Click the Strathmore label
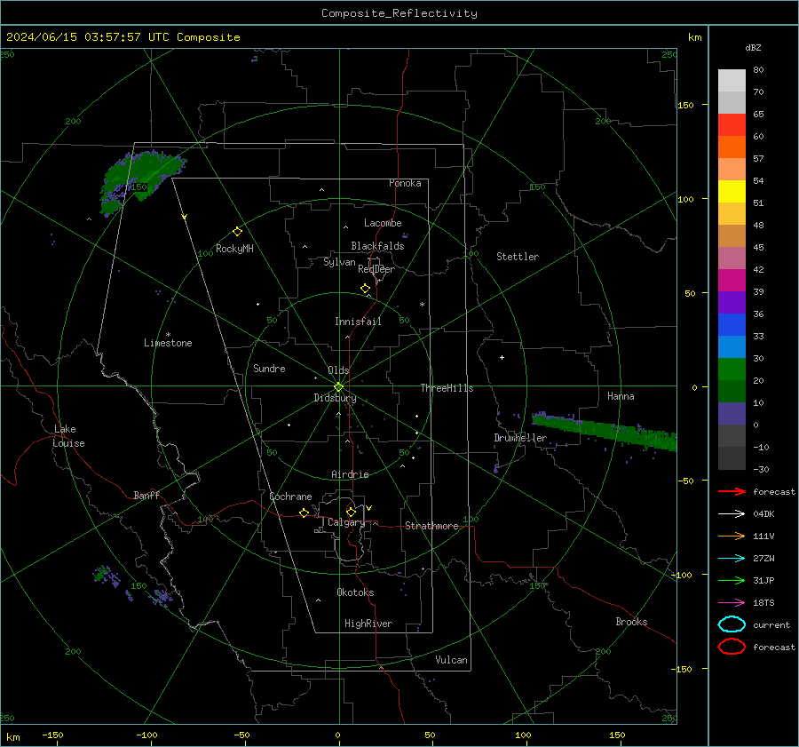 point(431,526)
